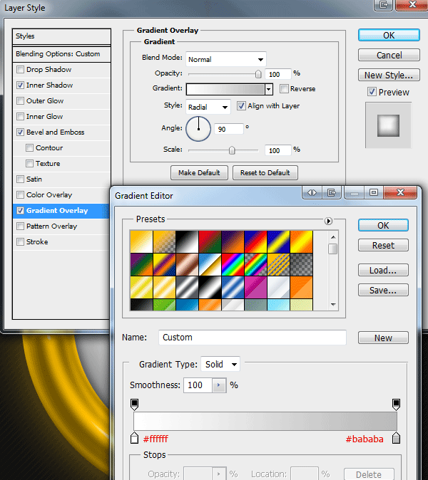Open the Style Radial dropdown

pyautogui.click(x=208, y=107)
